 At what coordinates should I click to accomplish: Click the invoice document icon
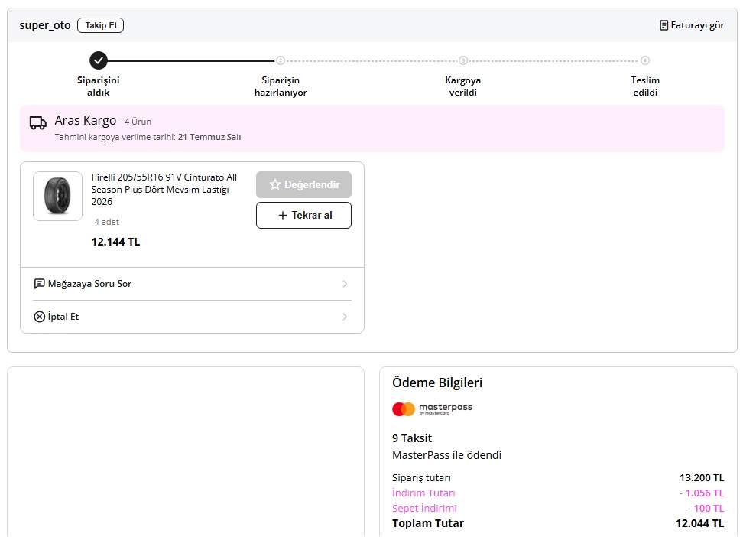click(x=664, y=25)
